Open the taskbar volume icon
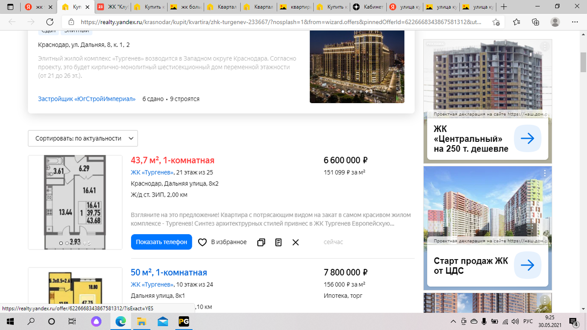This screenshot has height=330, width=587. pos(516,322)
